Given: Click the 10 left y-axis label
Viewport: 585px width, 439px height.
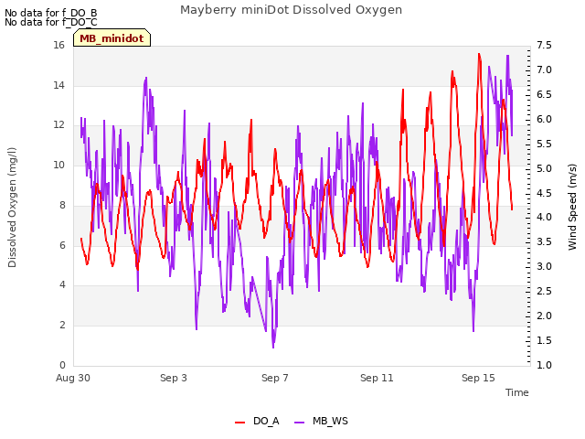Looking at the screenshot, I should [x=58, y=165].
